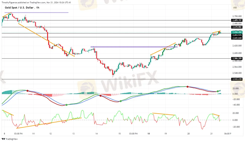The height and width of the screenshot is (142, 245).
Task: Click the red MACD crossover dot near date 14
Action: 101,96
